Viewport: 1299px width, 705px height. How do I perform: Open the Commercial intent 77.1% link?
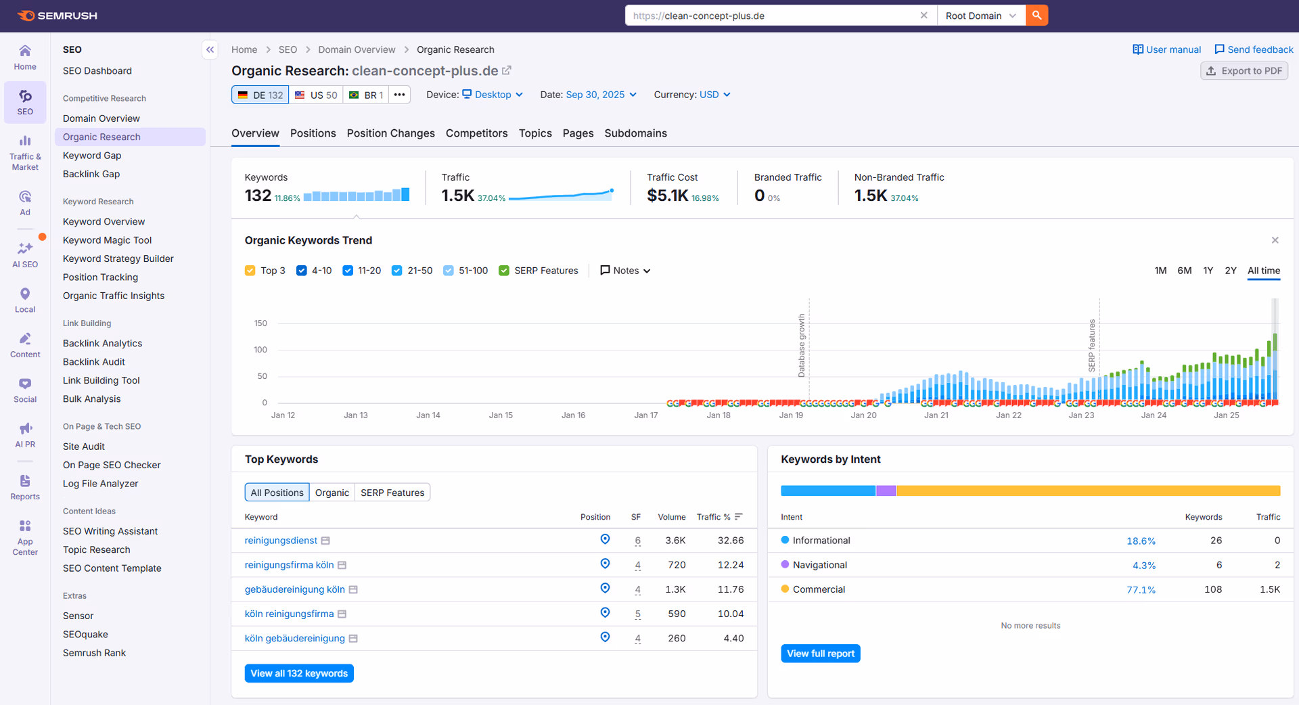[1141, 589]
